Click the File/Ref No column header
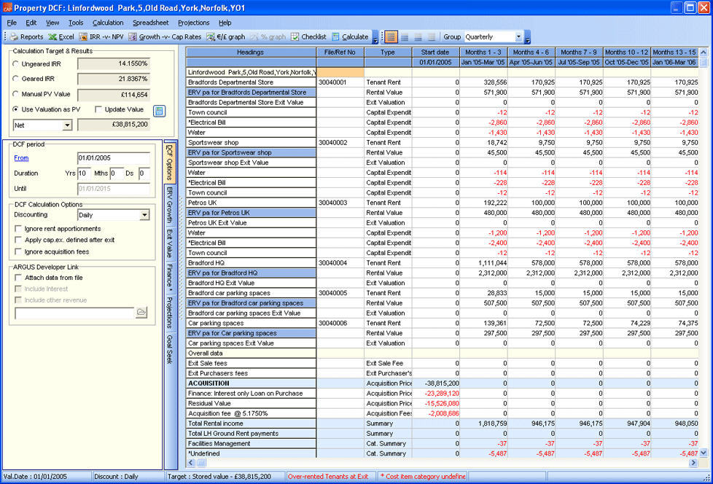The width and height of the screenshot is (713, 484). coord(340,52)
